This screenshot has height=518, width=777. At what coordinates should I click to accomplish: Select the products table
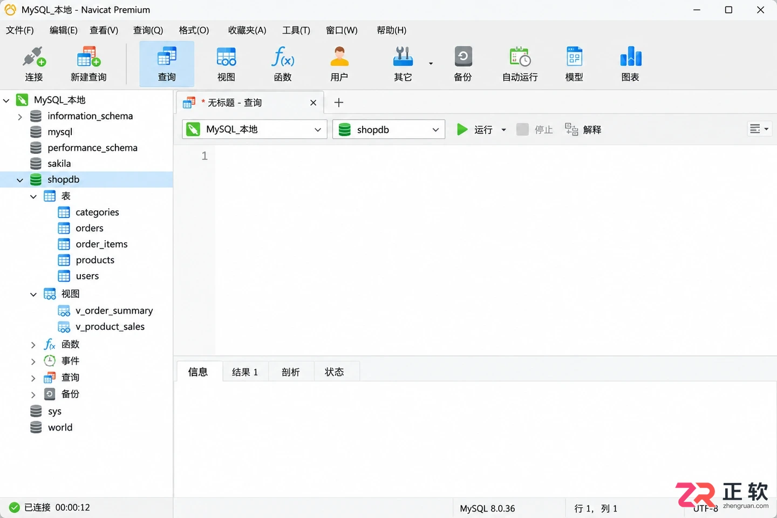tap(95, 260)
